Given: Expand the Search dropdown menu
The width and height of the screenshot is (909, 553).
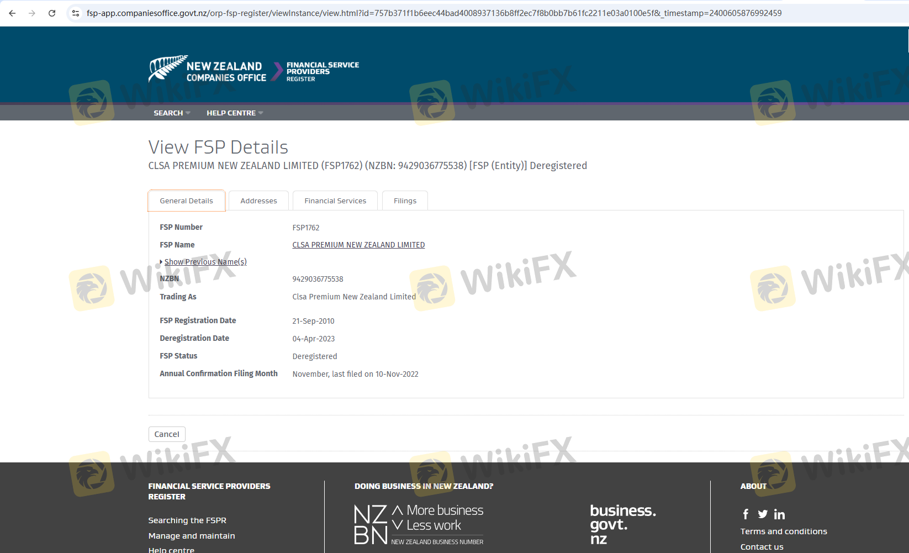Looking at the screenshot, I should (172, 113).
